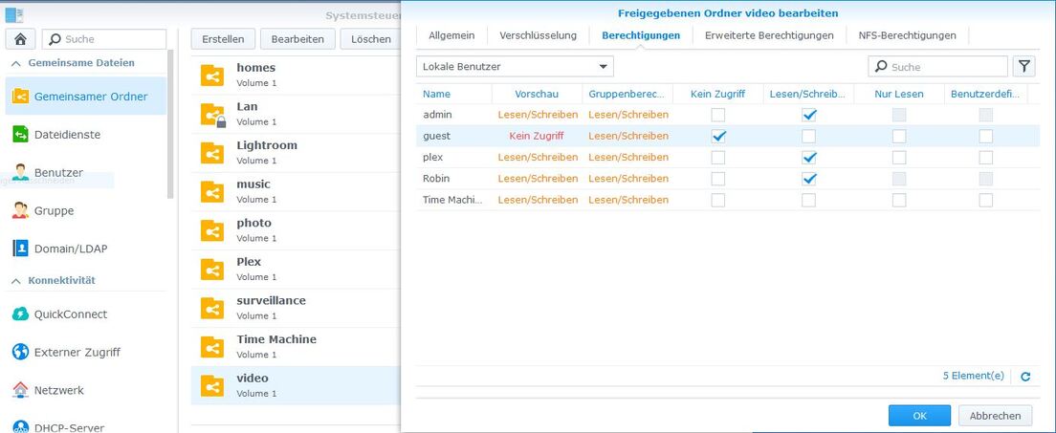Click the Plex shared folder icon

coord(212,270)
